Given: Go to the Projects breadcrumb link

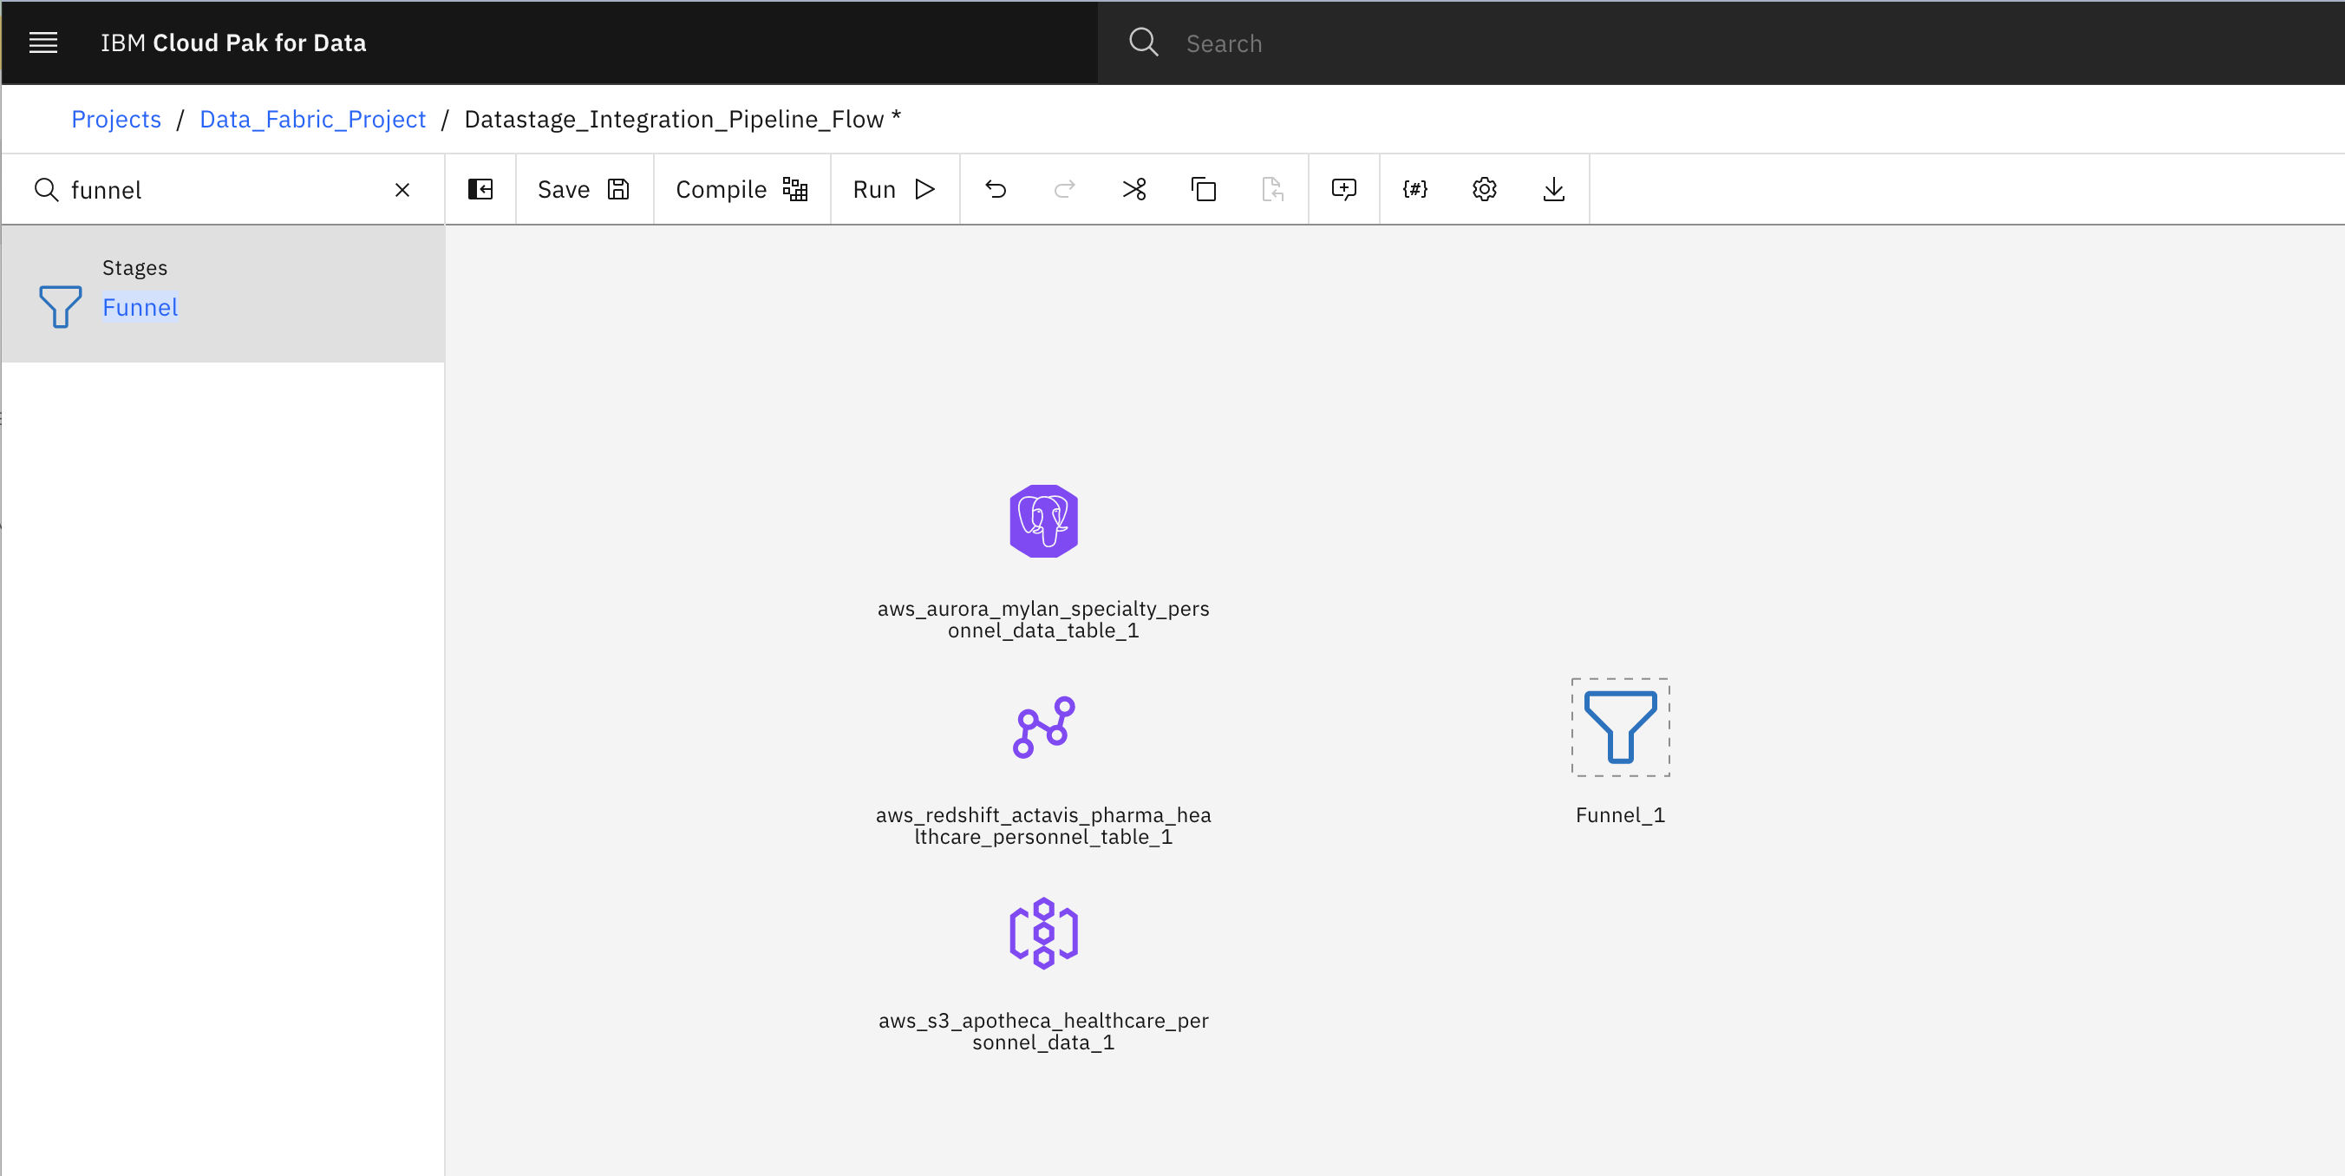Looking at the screenshot, I should [115, 119].
